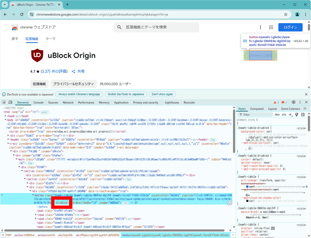This screenshot has width=311, height=238.
Task: Open the Network panel tab
Action: pos(68,103)
